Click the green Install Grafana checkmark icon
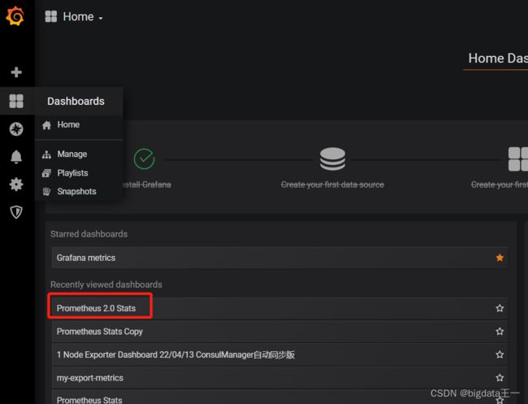 tap(144, 159)
